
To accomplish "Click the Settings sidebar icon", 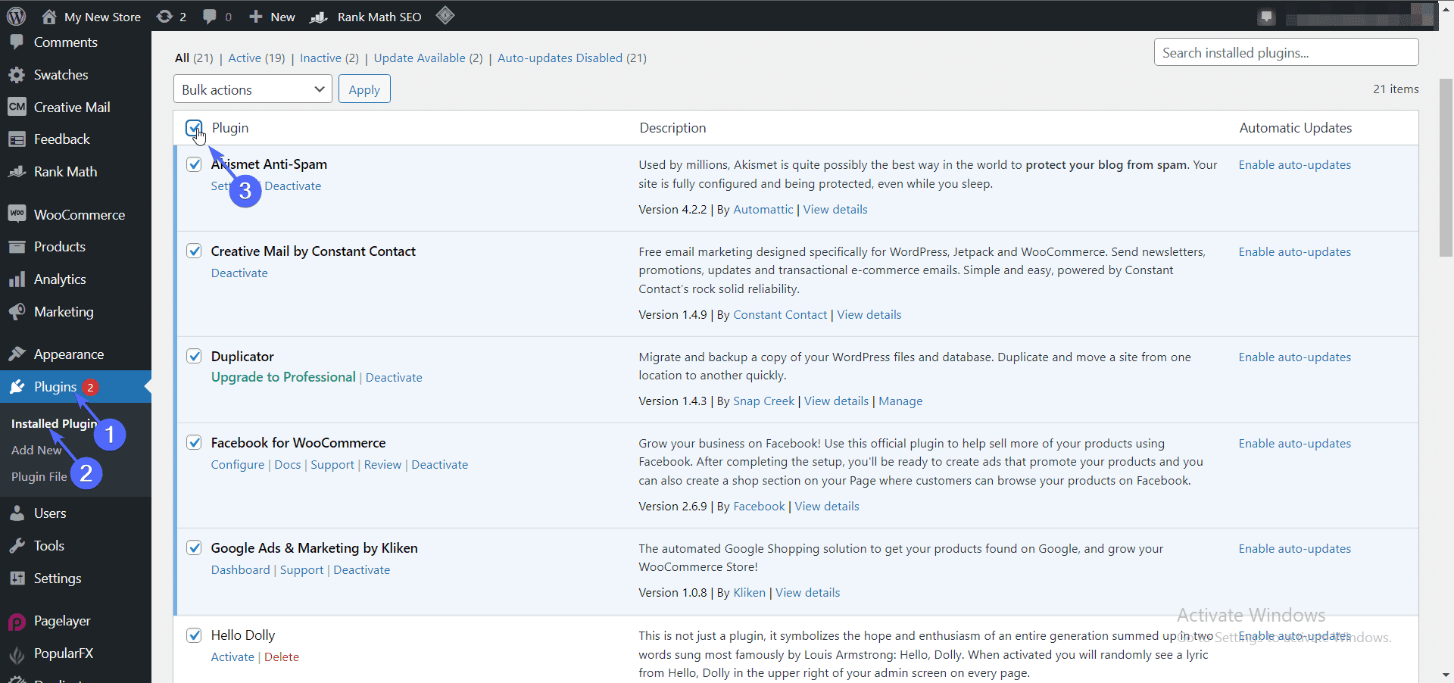I will (17, 579).
